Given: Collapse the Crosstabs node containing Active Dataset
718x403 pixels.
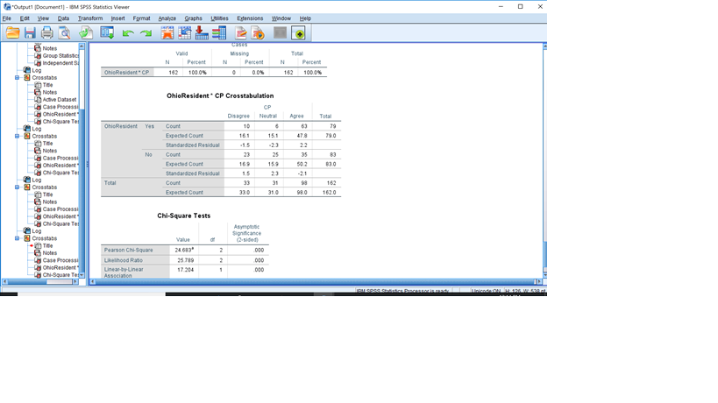Looking at the screenshot, I should point(17,78).
